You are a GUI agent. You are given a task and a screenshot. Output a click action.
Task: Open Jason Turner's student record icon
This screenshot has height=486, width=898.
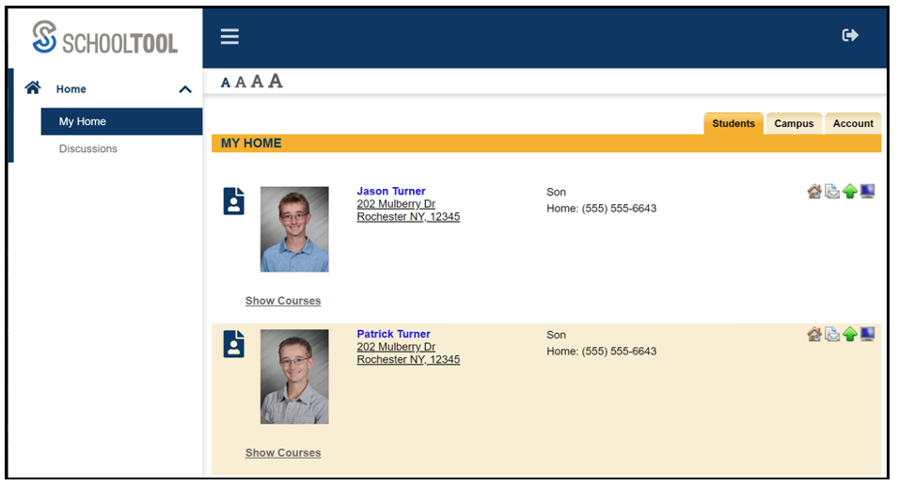tap(233, 201)
